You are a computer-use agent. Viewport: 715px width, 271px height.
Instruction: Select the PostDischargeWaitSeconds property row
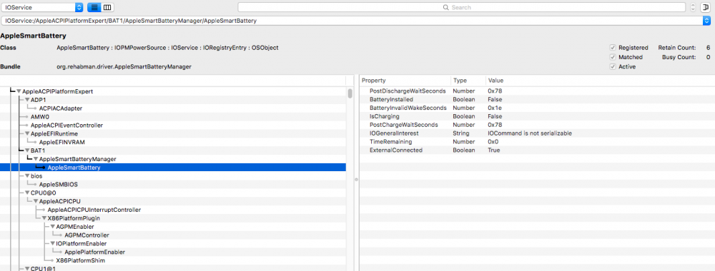(x=537, y=91)
